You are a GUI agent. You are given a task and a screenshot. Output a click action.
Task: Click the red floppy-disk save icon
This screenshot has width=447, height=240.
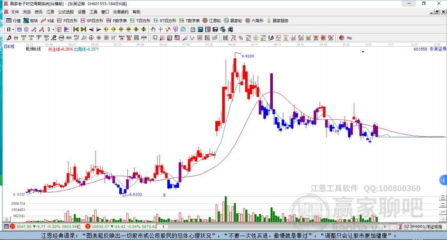tap(215, 29)
